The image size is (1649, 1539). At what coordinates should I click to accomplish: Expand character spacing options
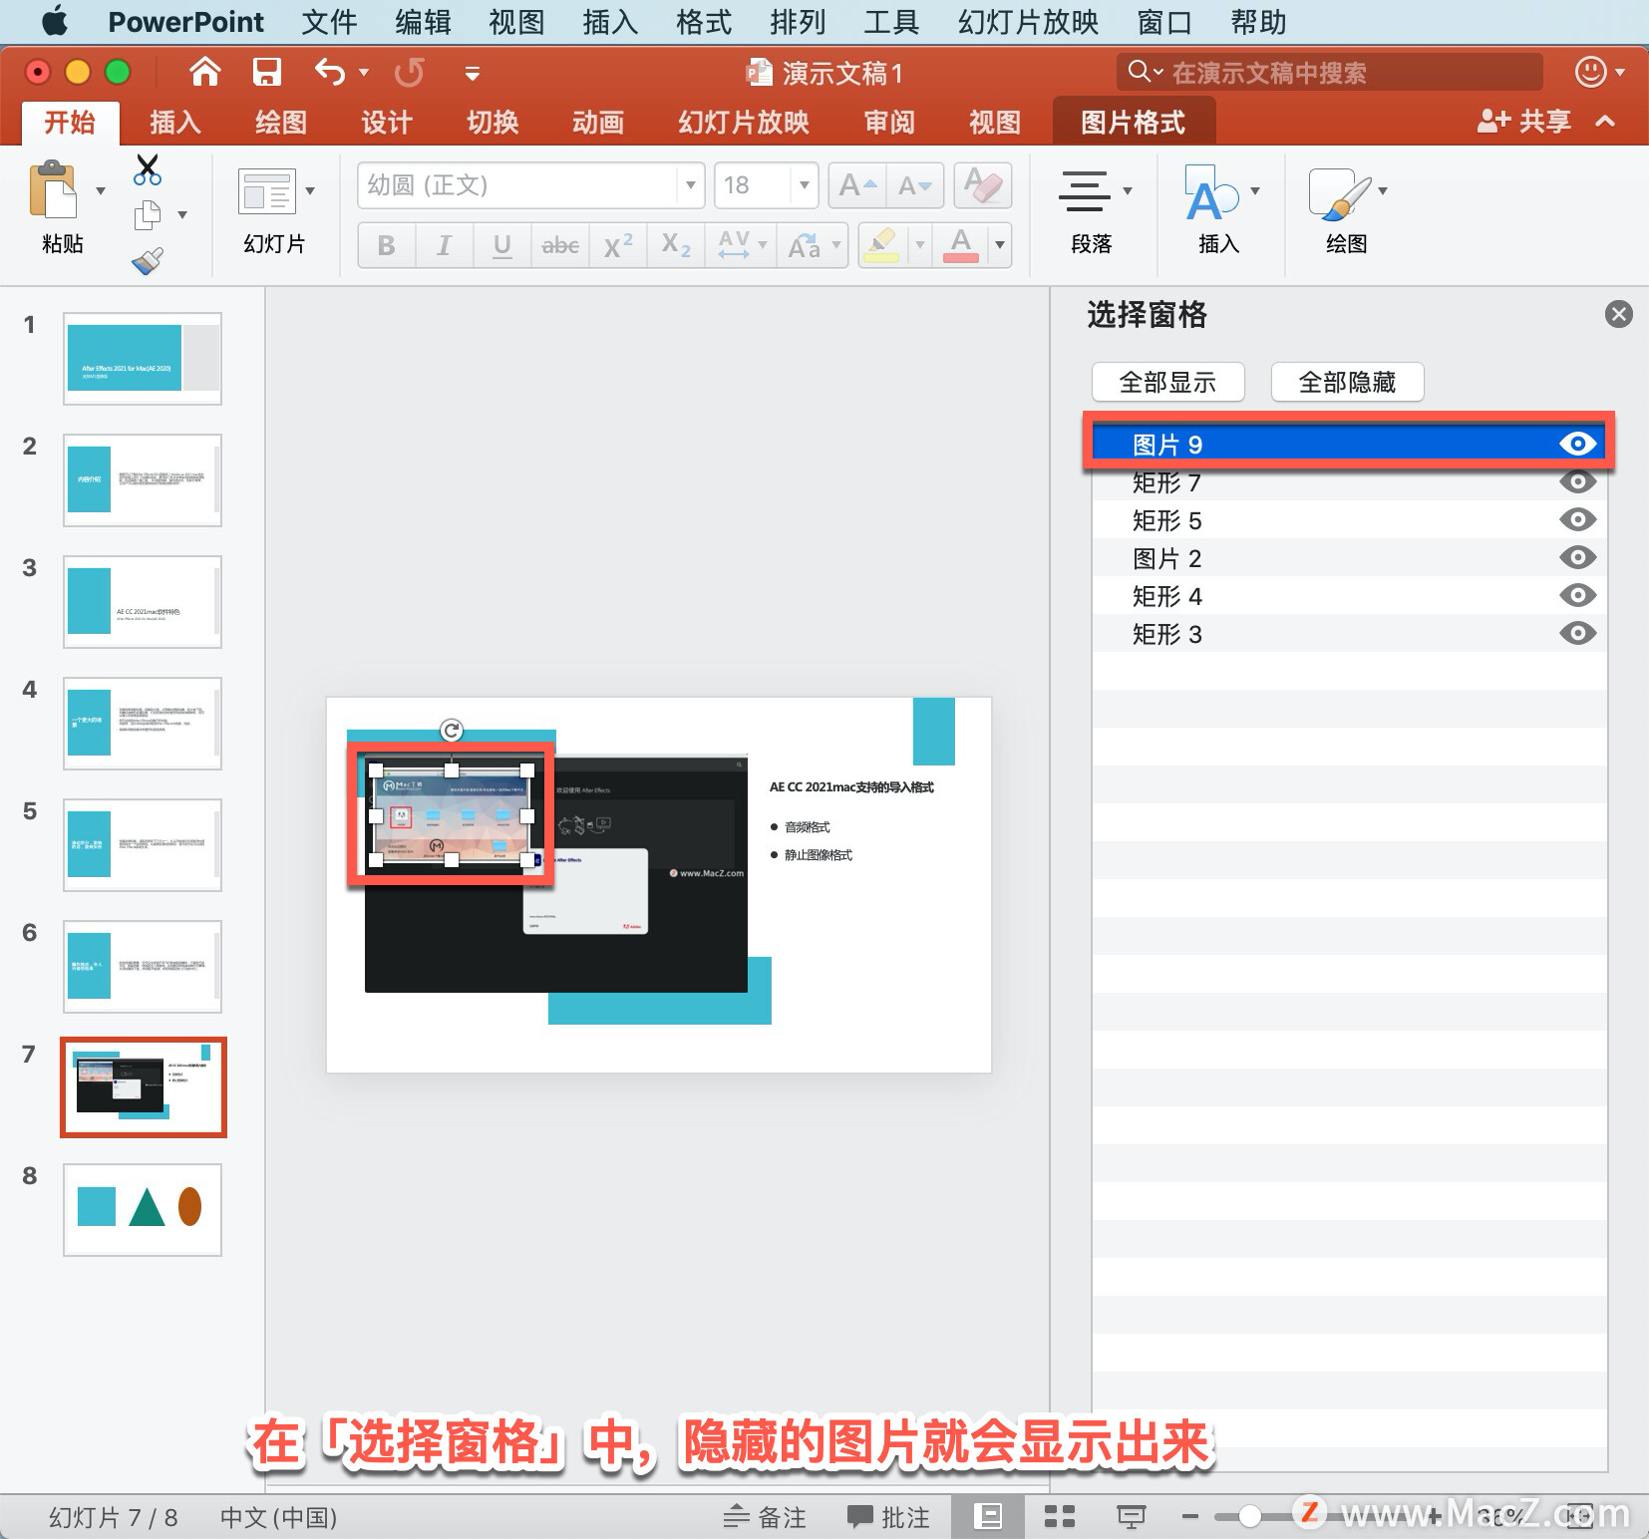point(763,245)
